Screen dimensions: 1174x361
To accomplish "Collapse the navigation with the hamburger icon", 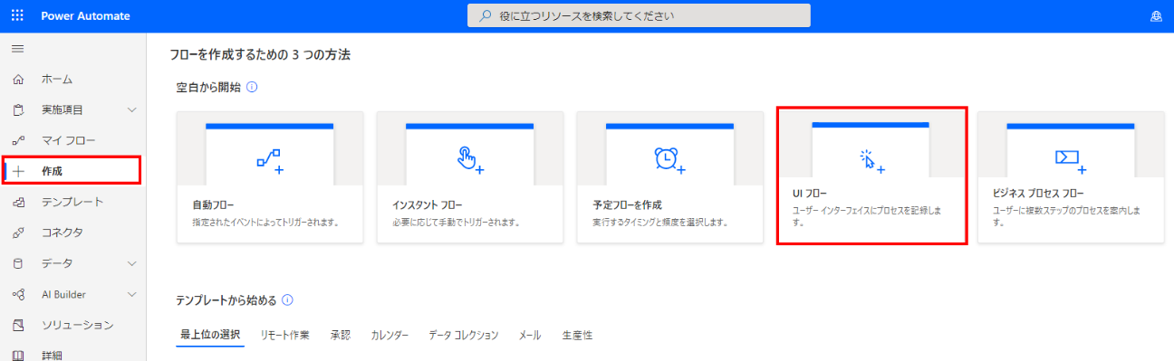I will [x=17, y=48].
